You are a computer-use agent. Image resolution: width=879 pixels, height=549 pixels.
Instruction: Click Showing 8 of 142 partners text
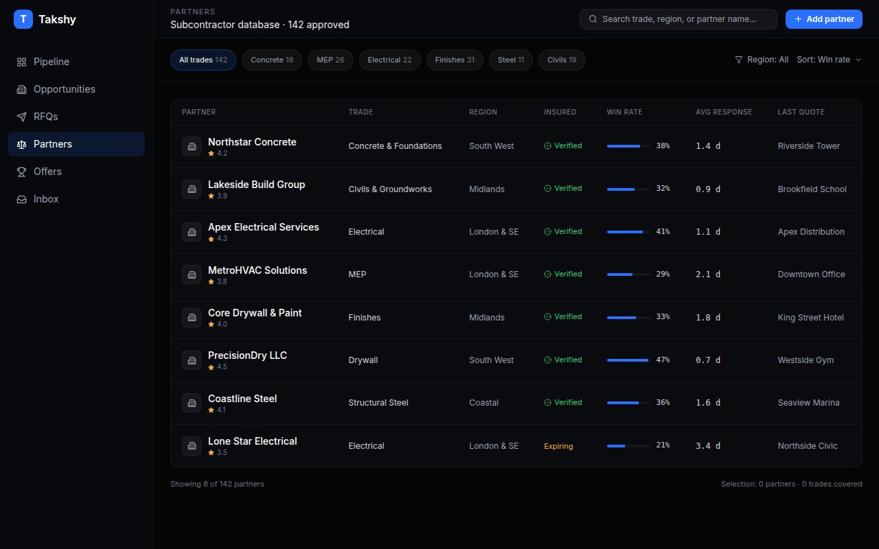[217, 484]
